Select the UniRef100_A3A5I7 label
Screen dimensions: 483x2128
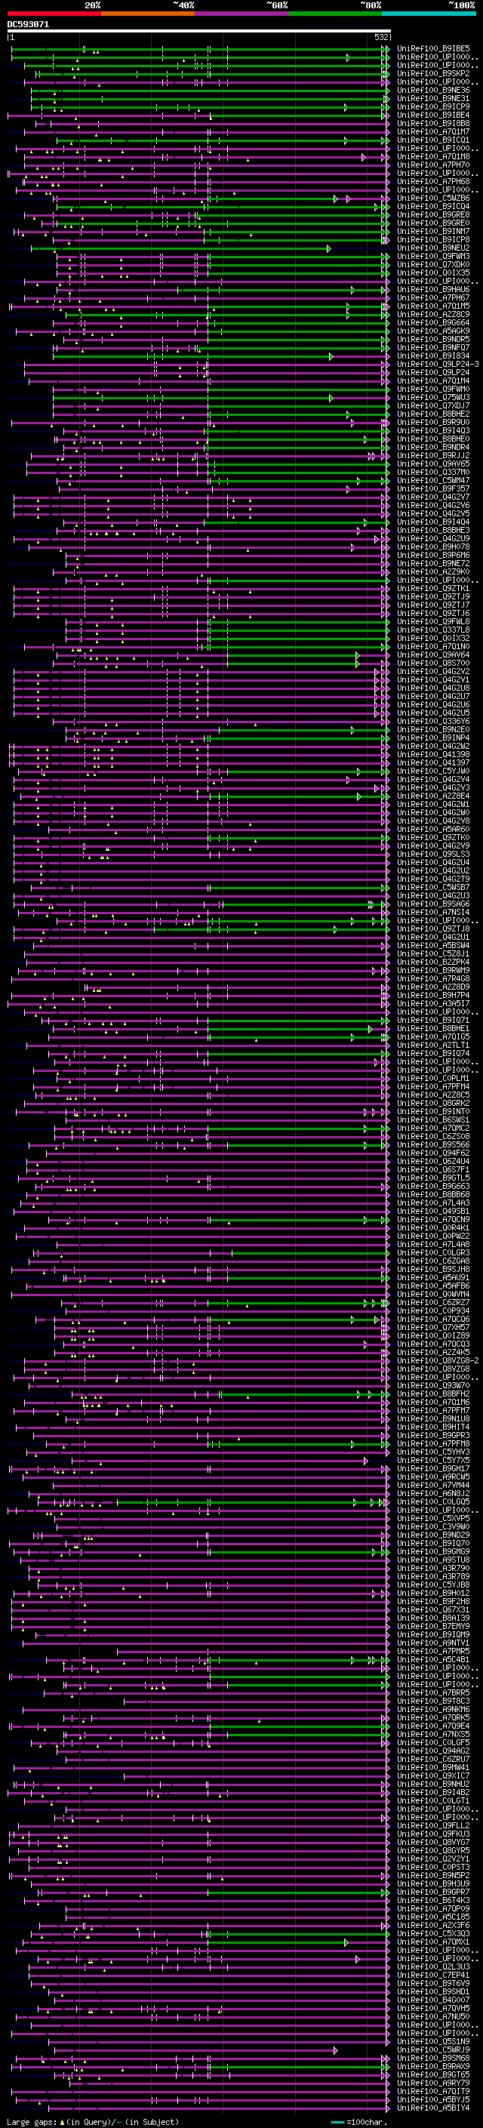[433, 1004]
